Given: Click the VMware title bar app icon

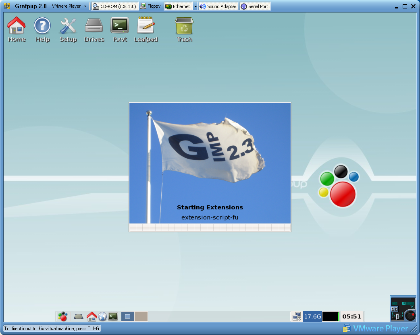Looking at the screenshot, I should click(x=7, y=6).
